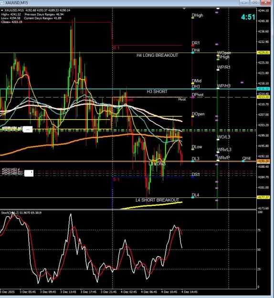Select the 4:51 candle countdown timer

click(248, 17)
